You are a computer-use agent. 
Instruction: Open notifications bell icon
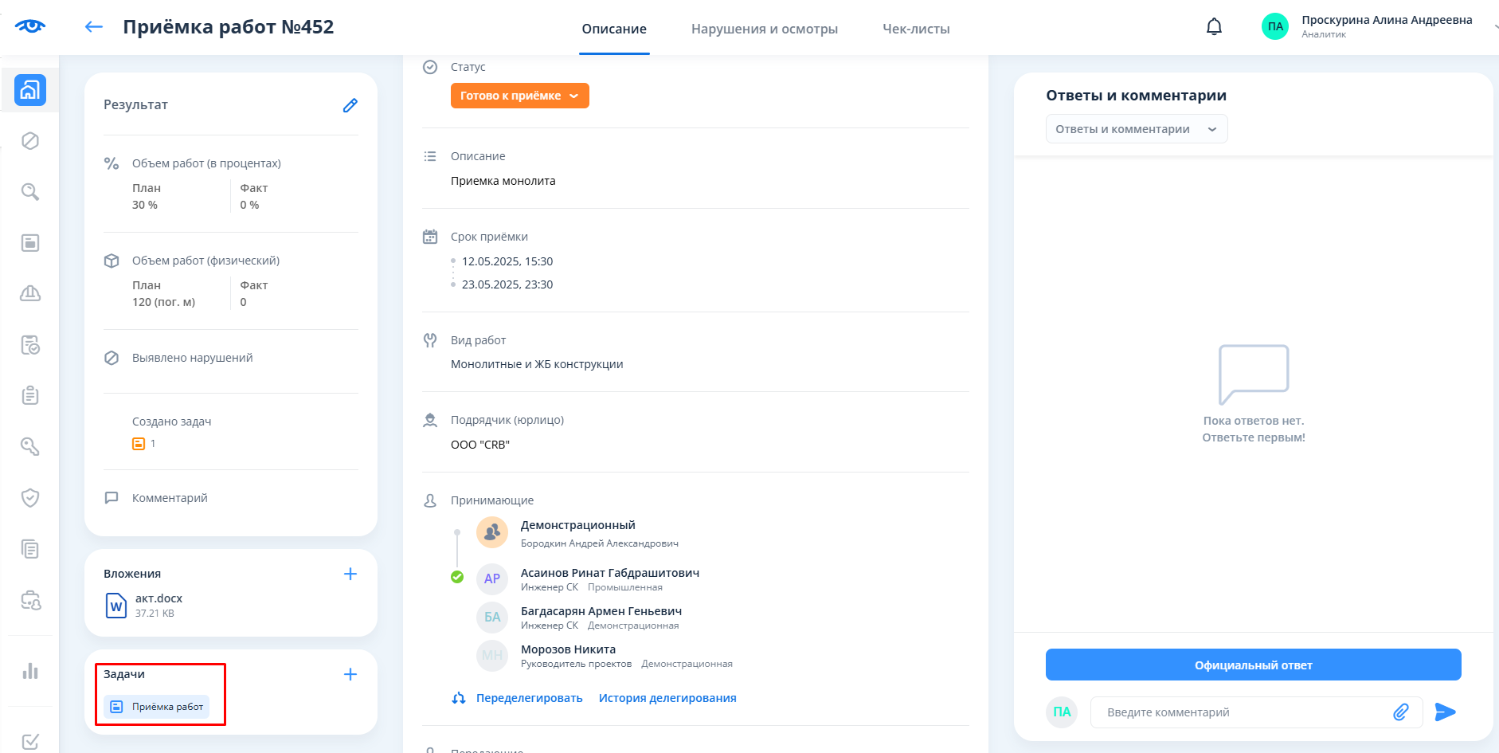coord(1214,27)
